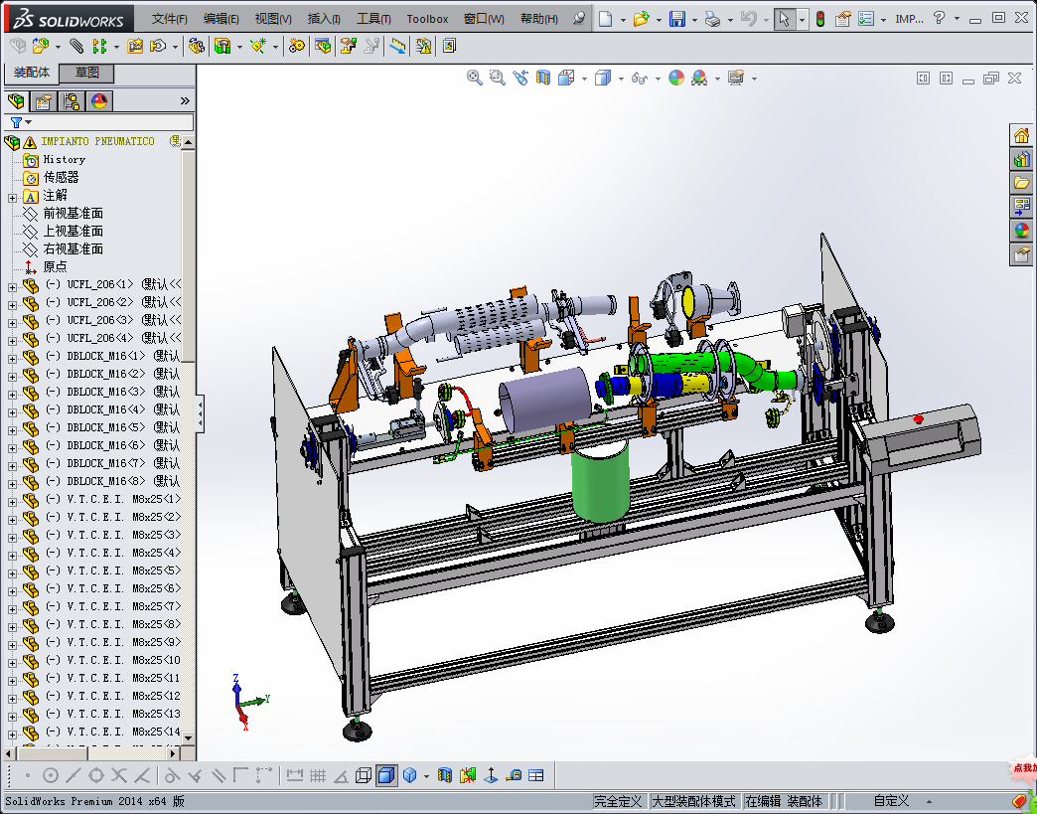
Task: Click the Edit Appearance color ball icon
Action: 675,78
